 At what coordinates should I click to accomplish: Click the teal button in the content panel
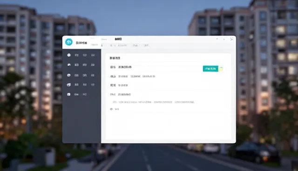coord(210,69)
